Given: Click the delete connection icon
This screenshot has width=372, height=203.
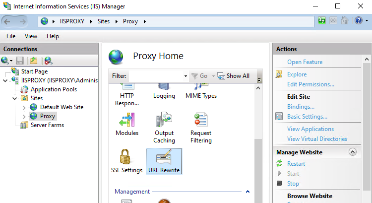Looking at the screenshot, I should pos(49,61).
